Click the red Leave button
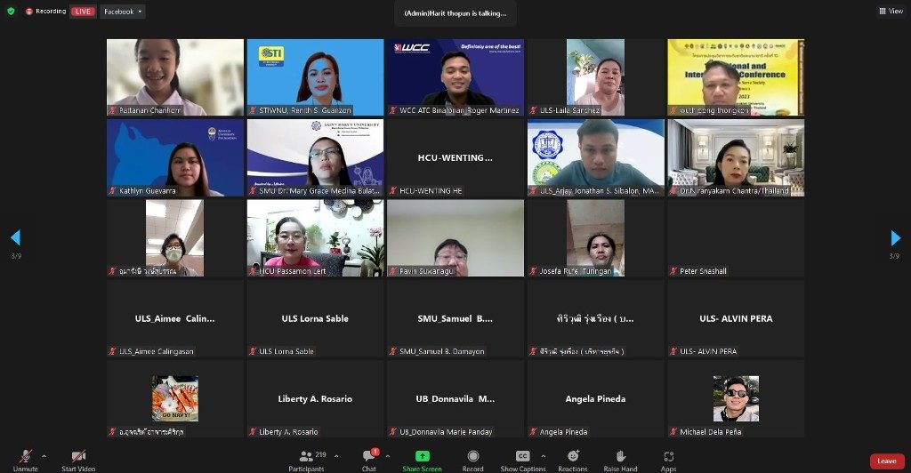This screenshot has width=911, height=473. pos(887,461)
